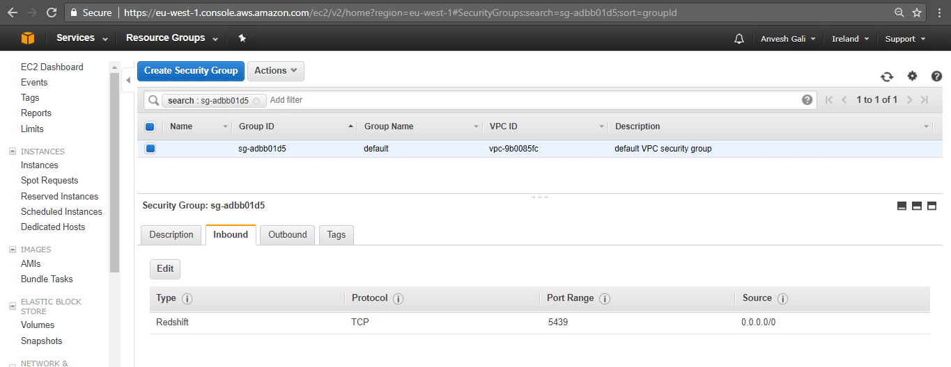Image resolution: width=951 pixels, height=367 pixels.
Task: Open the Services dropdown
Action: pos(82,38)
